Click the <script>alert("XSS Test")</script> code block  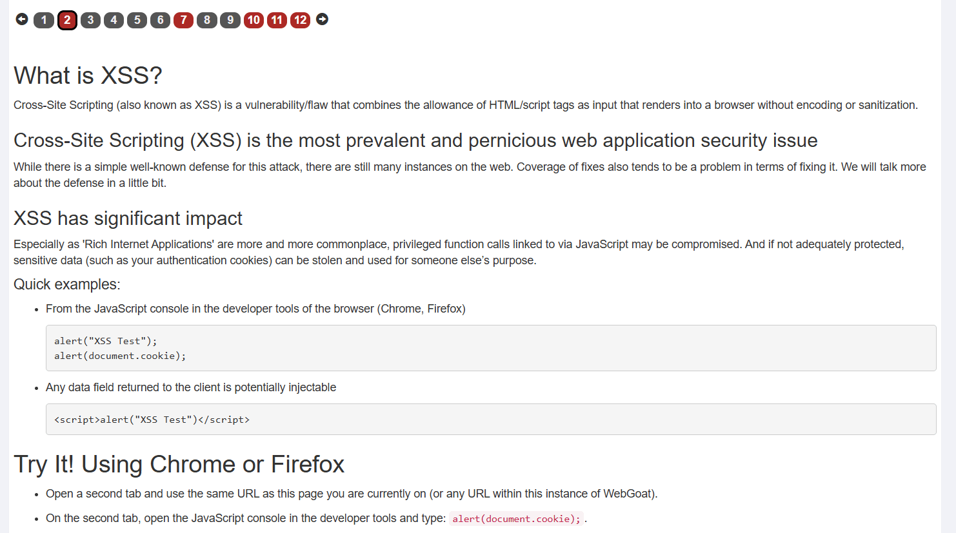491,420
